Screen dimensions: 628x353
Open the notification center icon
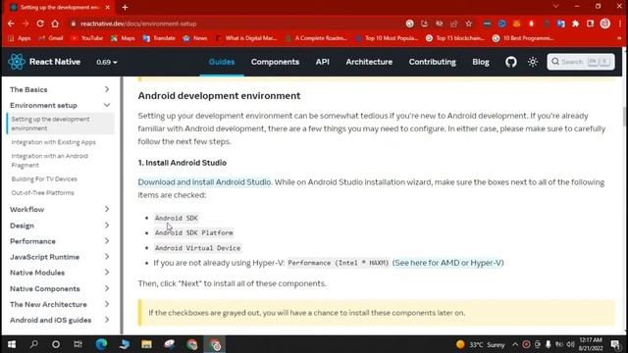[615, 344]
